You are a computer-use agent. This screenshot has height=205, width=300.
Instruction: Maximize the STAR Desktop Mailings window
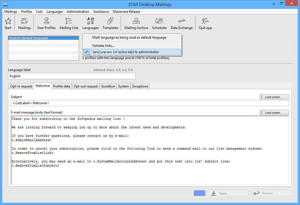coord(282,3)
